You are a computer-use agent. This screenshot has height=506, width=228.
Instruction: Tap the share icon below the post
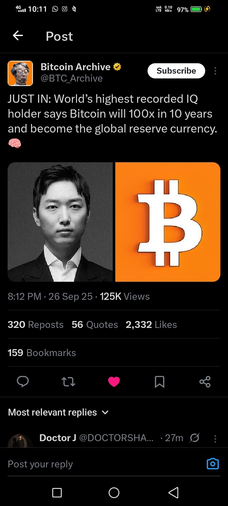(205, 382)
